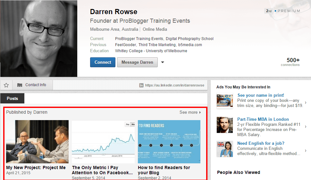Click 'Online Media' industry text
This screenshot has width=311, height=180.
(x=155, y=29)
